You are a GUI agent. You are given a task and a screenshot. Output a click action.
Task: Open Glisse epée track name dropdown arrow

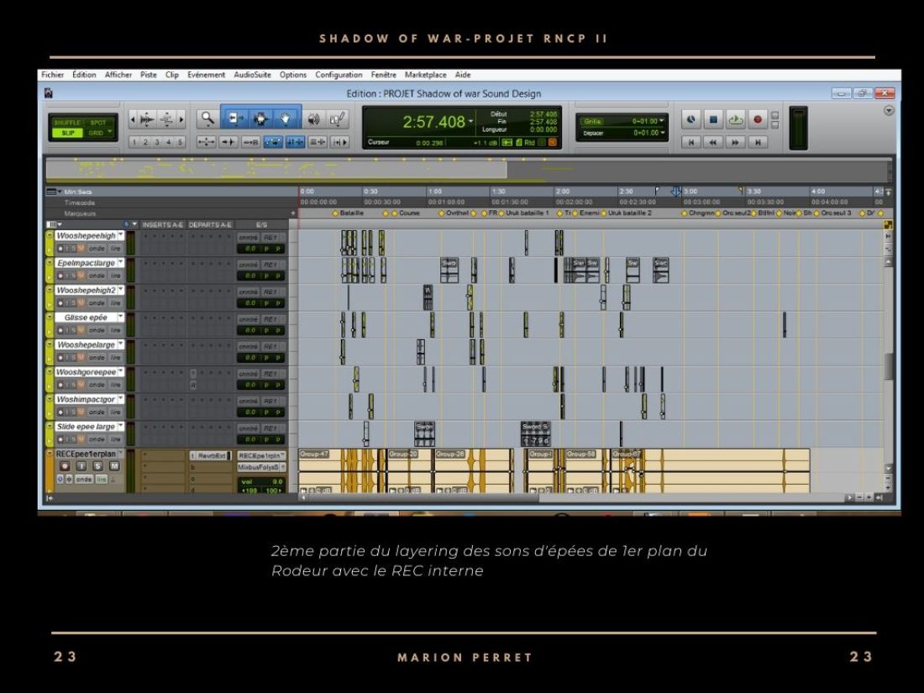120,318
